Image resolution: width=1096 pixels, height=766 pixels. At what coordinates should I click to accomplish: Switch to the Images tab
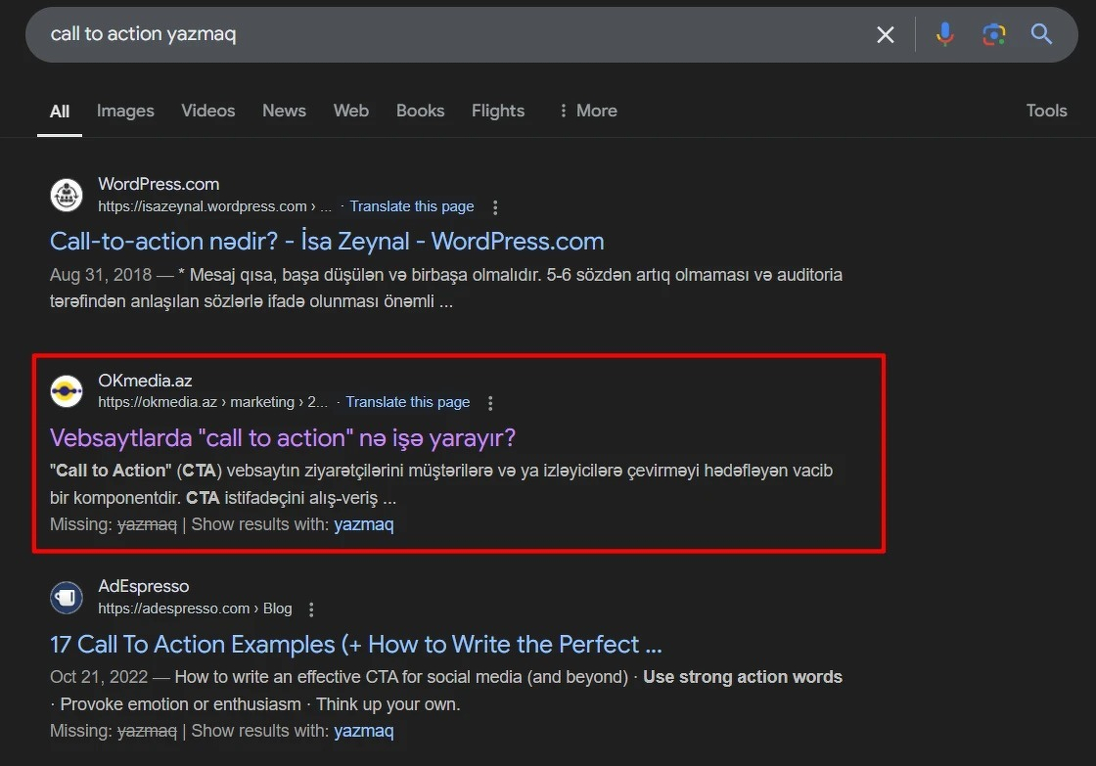coord(125,111)
